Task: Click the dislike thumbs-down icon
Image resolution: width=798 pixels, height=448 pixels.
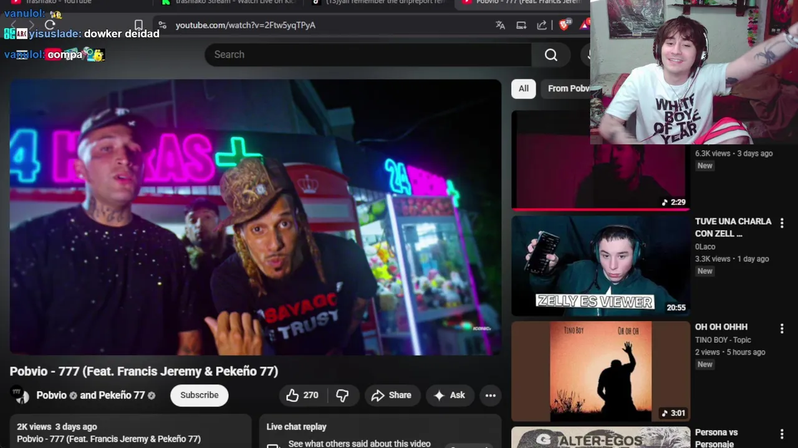Action: [x=342, y=395]
